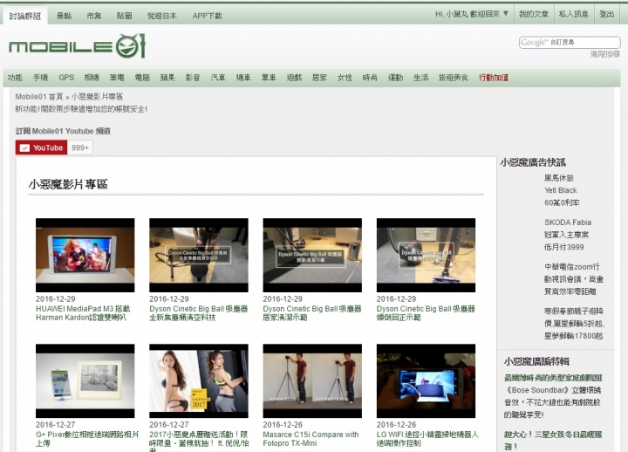Open the 時尚 category menu
The image size is (628, 452).
(370, 78)
